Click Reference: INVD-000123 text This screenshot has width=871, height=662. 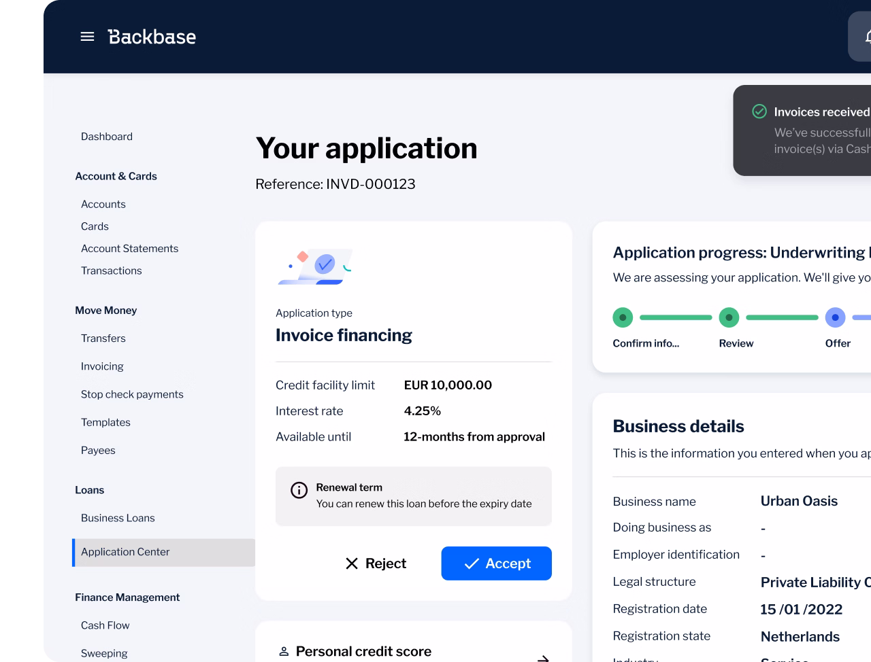tap(335, 184)
